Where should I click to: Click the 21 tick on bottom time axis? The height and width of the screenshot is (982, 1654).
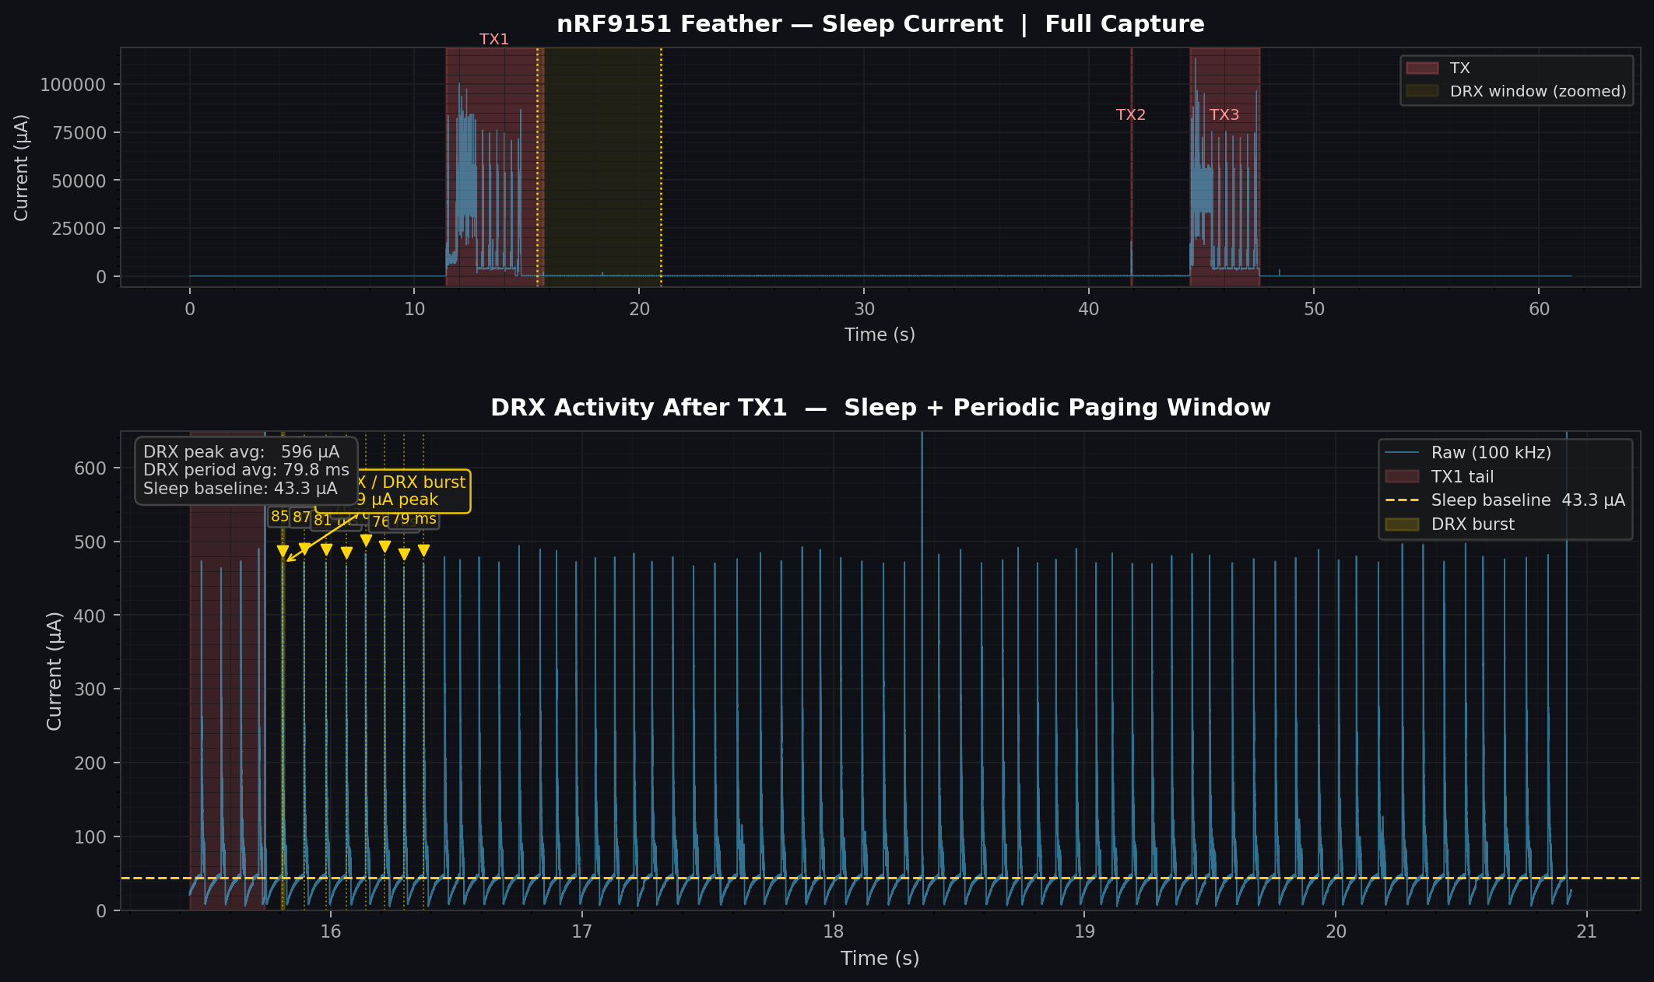[1586, 931]
